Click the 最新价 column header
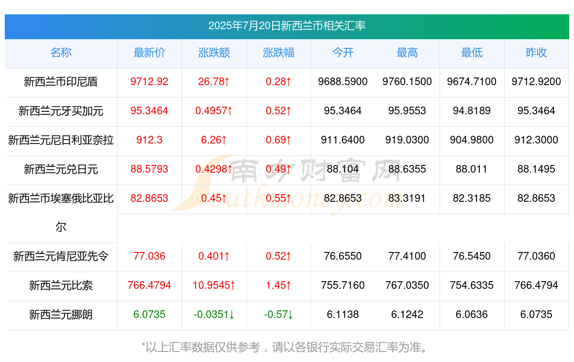The height and width of the screenshot is (362, 574). 149,53
